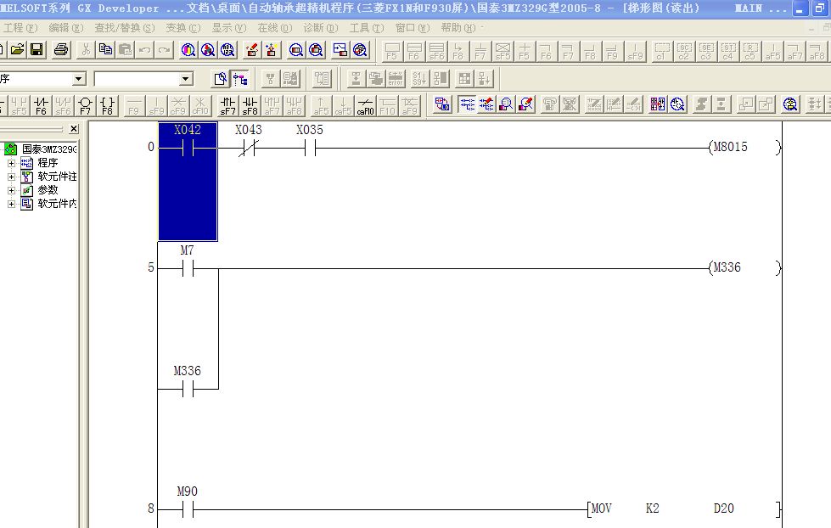The width and height of the screenshot is (831, 528).
Task: Insert an output coil with F7
Action: pos(85,105)
